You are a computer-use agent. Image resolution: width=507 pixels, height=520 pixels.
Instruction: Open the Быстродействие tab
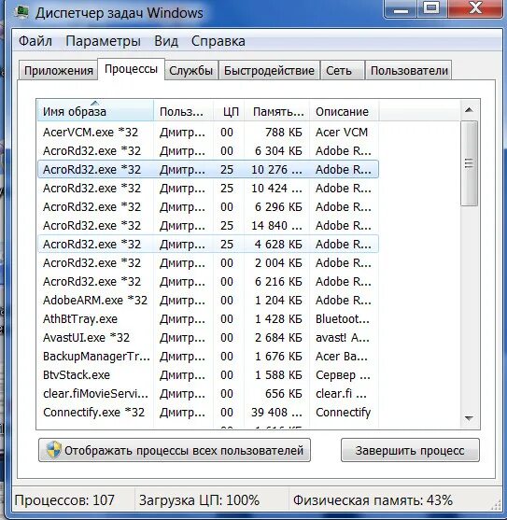269,71
